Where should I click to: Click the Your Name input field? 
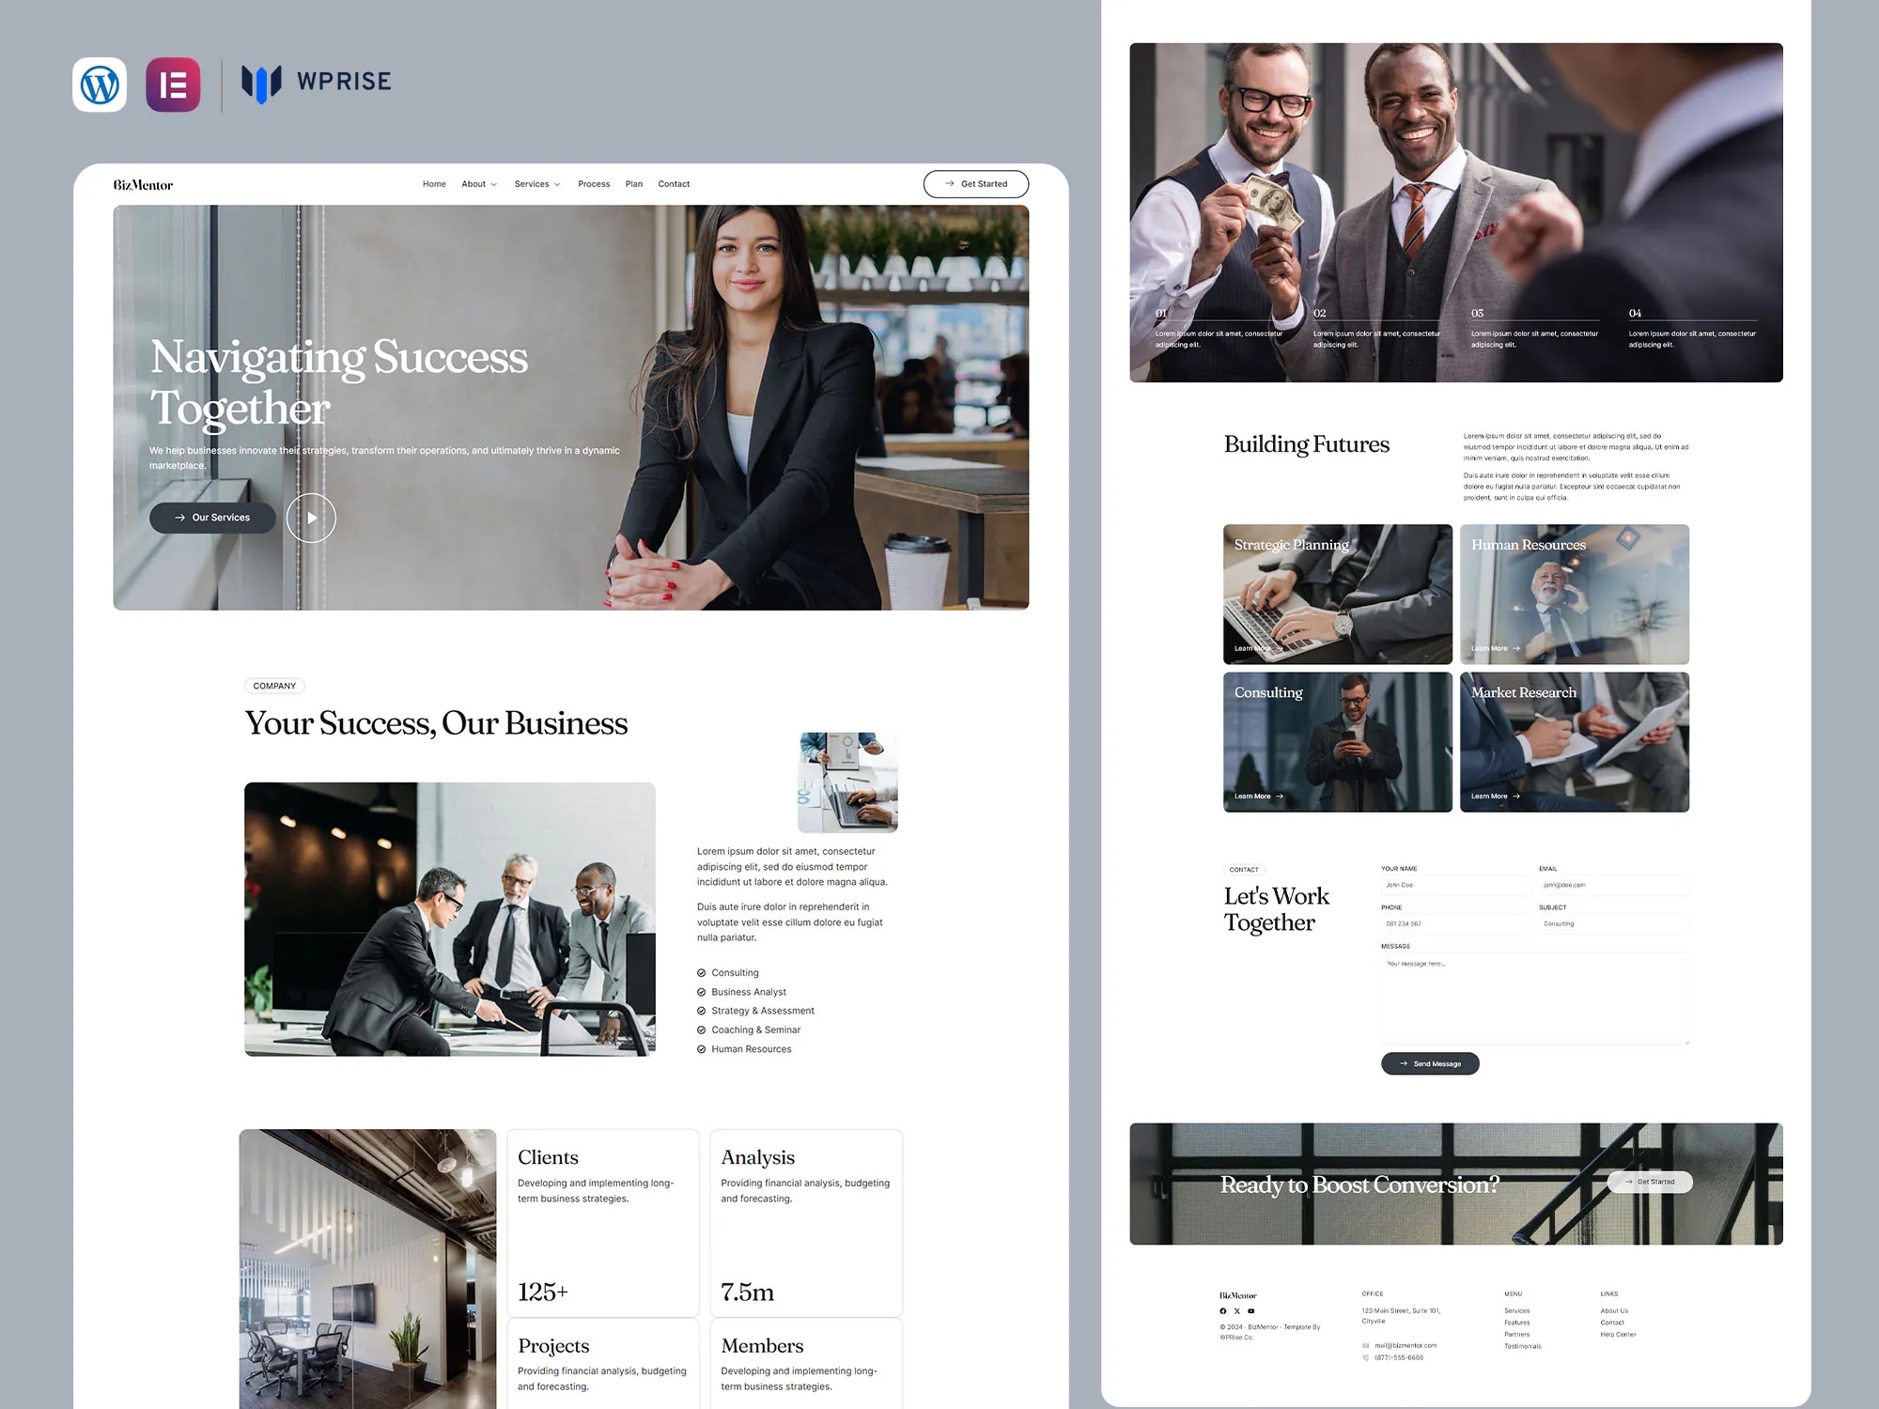tap(1455, 885)
